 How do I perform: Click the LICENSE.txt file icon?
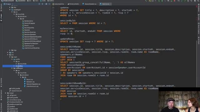pos(8,111)
